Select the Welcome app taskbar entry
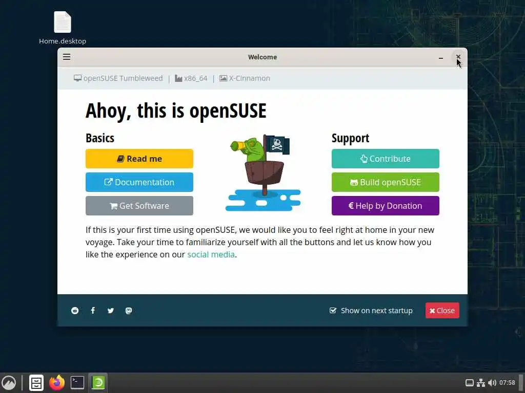525x393 pixels. 98,383
